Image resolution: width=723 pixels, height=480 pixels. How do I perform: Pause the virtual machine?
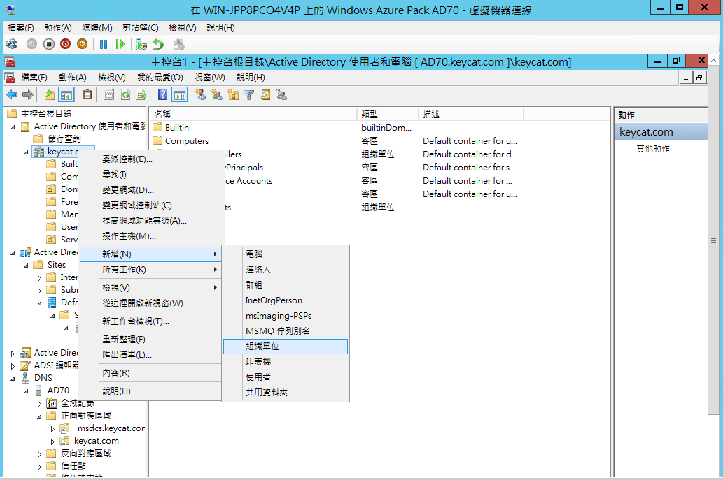104,44
